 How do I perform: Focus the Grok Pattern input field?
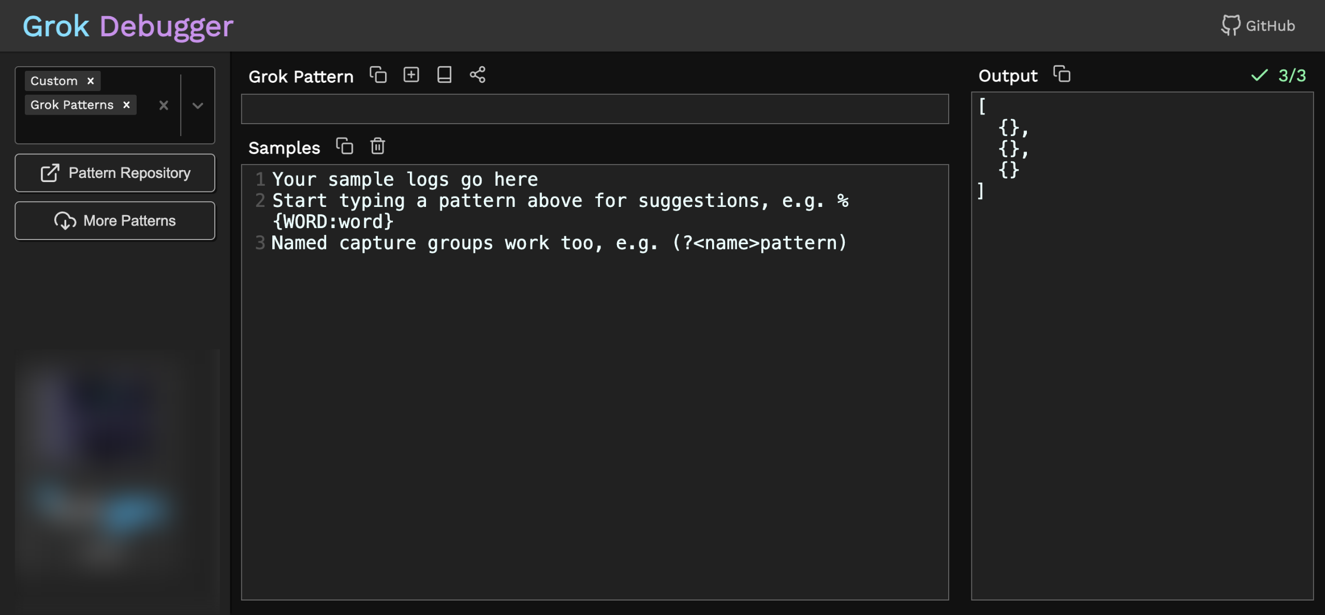594,109
